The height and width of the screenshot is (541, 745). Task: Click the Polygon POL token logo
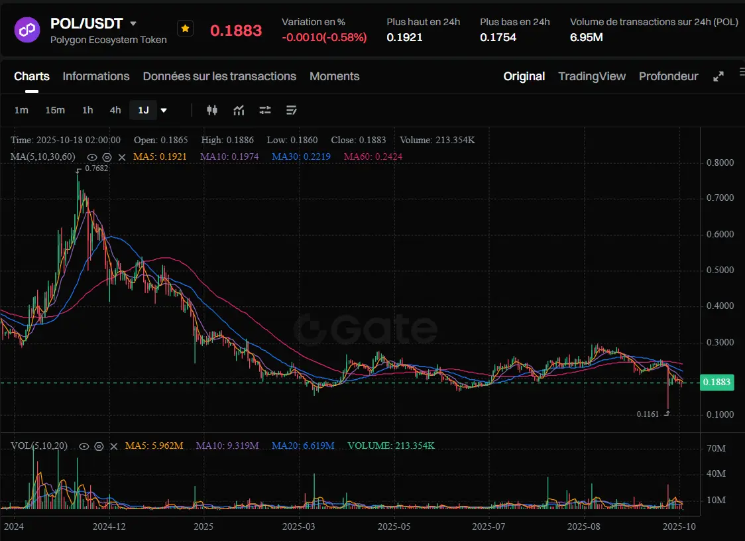(x=27, y=30)
